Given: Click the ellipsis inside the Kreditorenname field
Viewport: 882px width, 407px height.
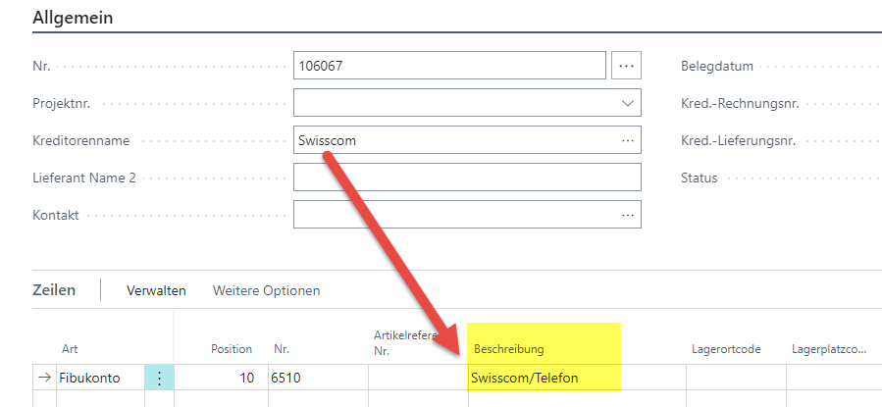Looking at the screenshot, I should [627, 140].
